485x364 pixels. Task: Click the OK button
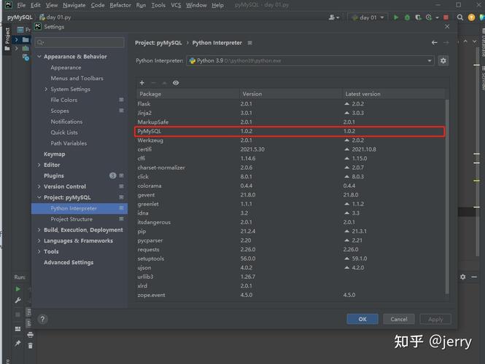tap(362, 319)
